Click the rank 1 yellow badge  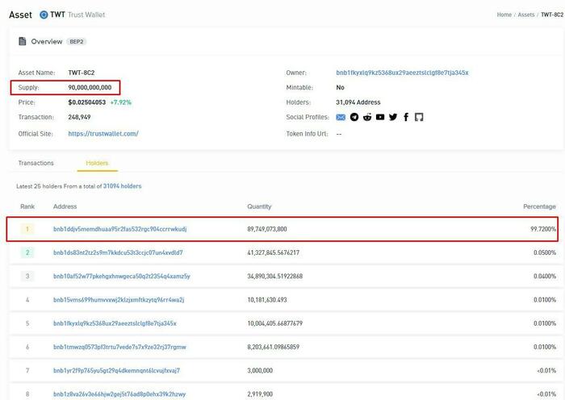click(27, 229)
